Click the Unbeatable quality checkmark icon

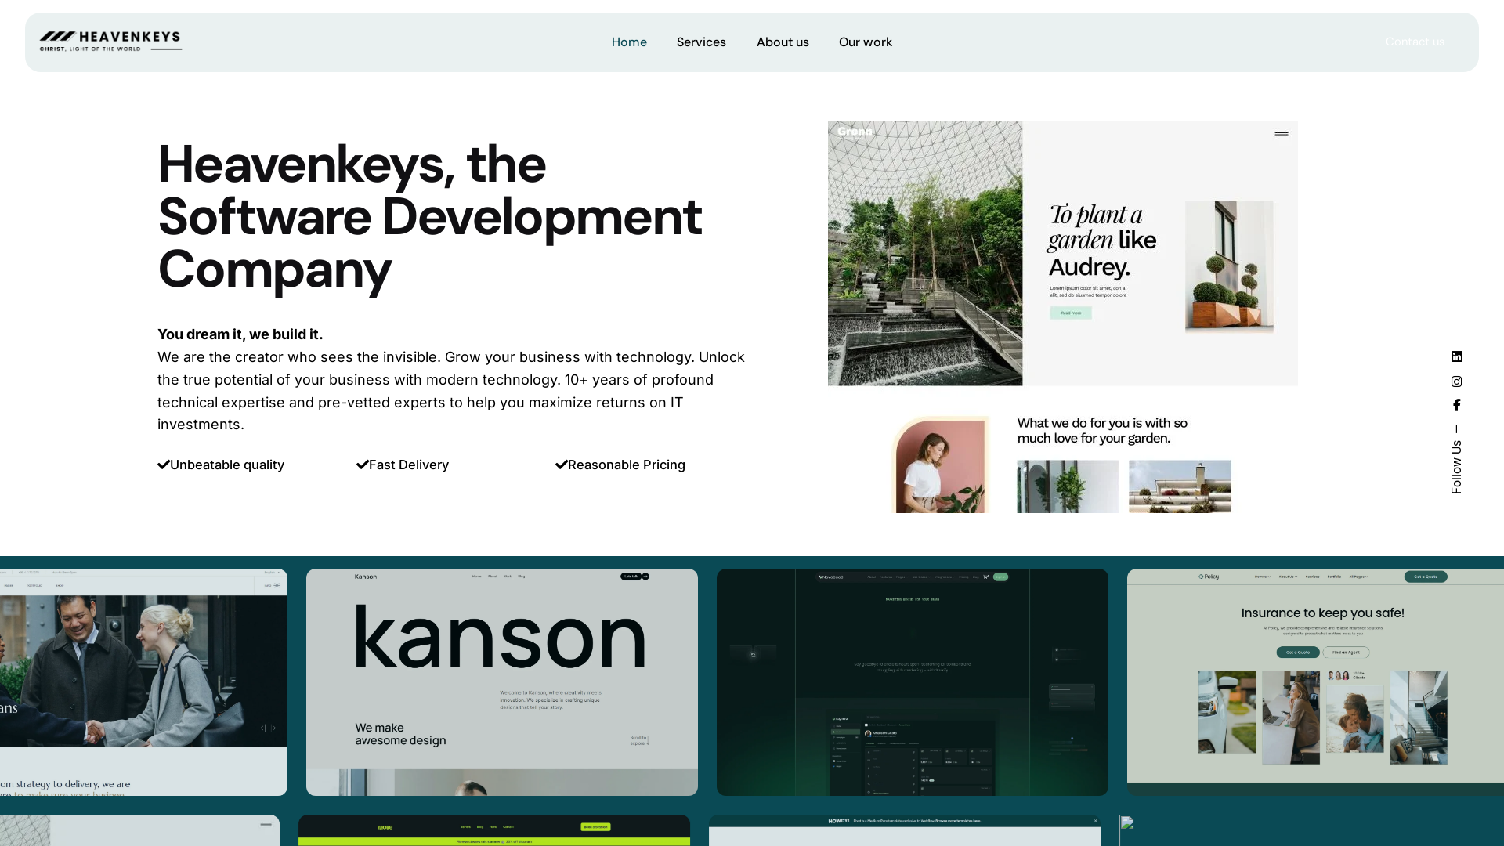(164, 465)
